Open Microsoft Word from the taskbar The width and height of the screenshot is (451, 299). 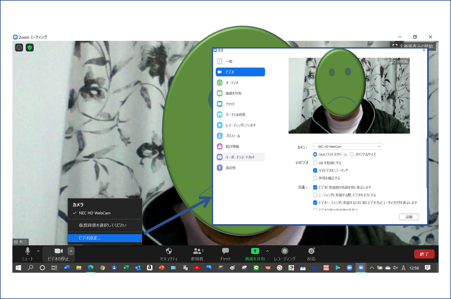point(67,268)
